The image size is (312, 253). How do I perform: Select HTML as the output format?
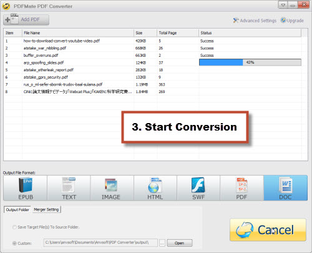pos(155,188)
